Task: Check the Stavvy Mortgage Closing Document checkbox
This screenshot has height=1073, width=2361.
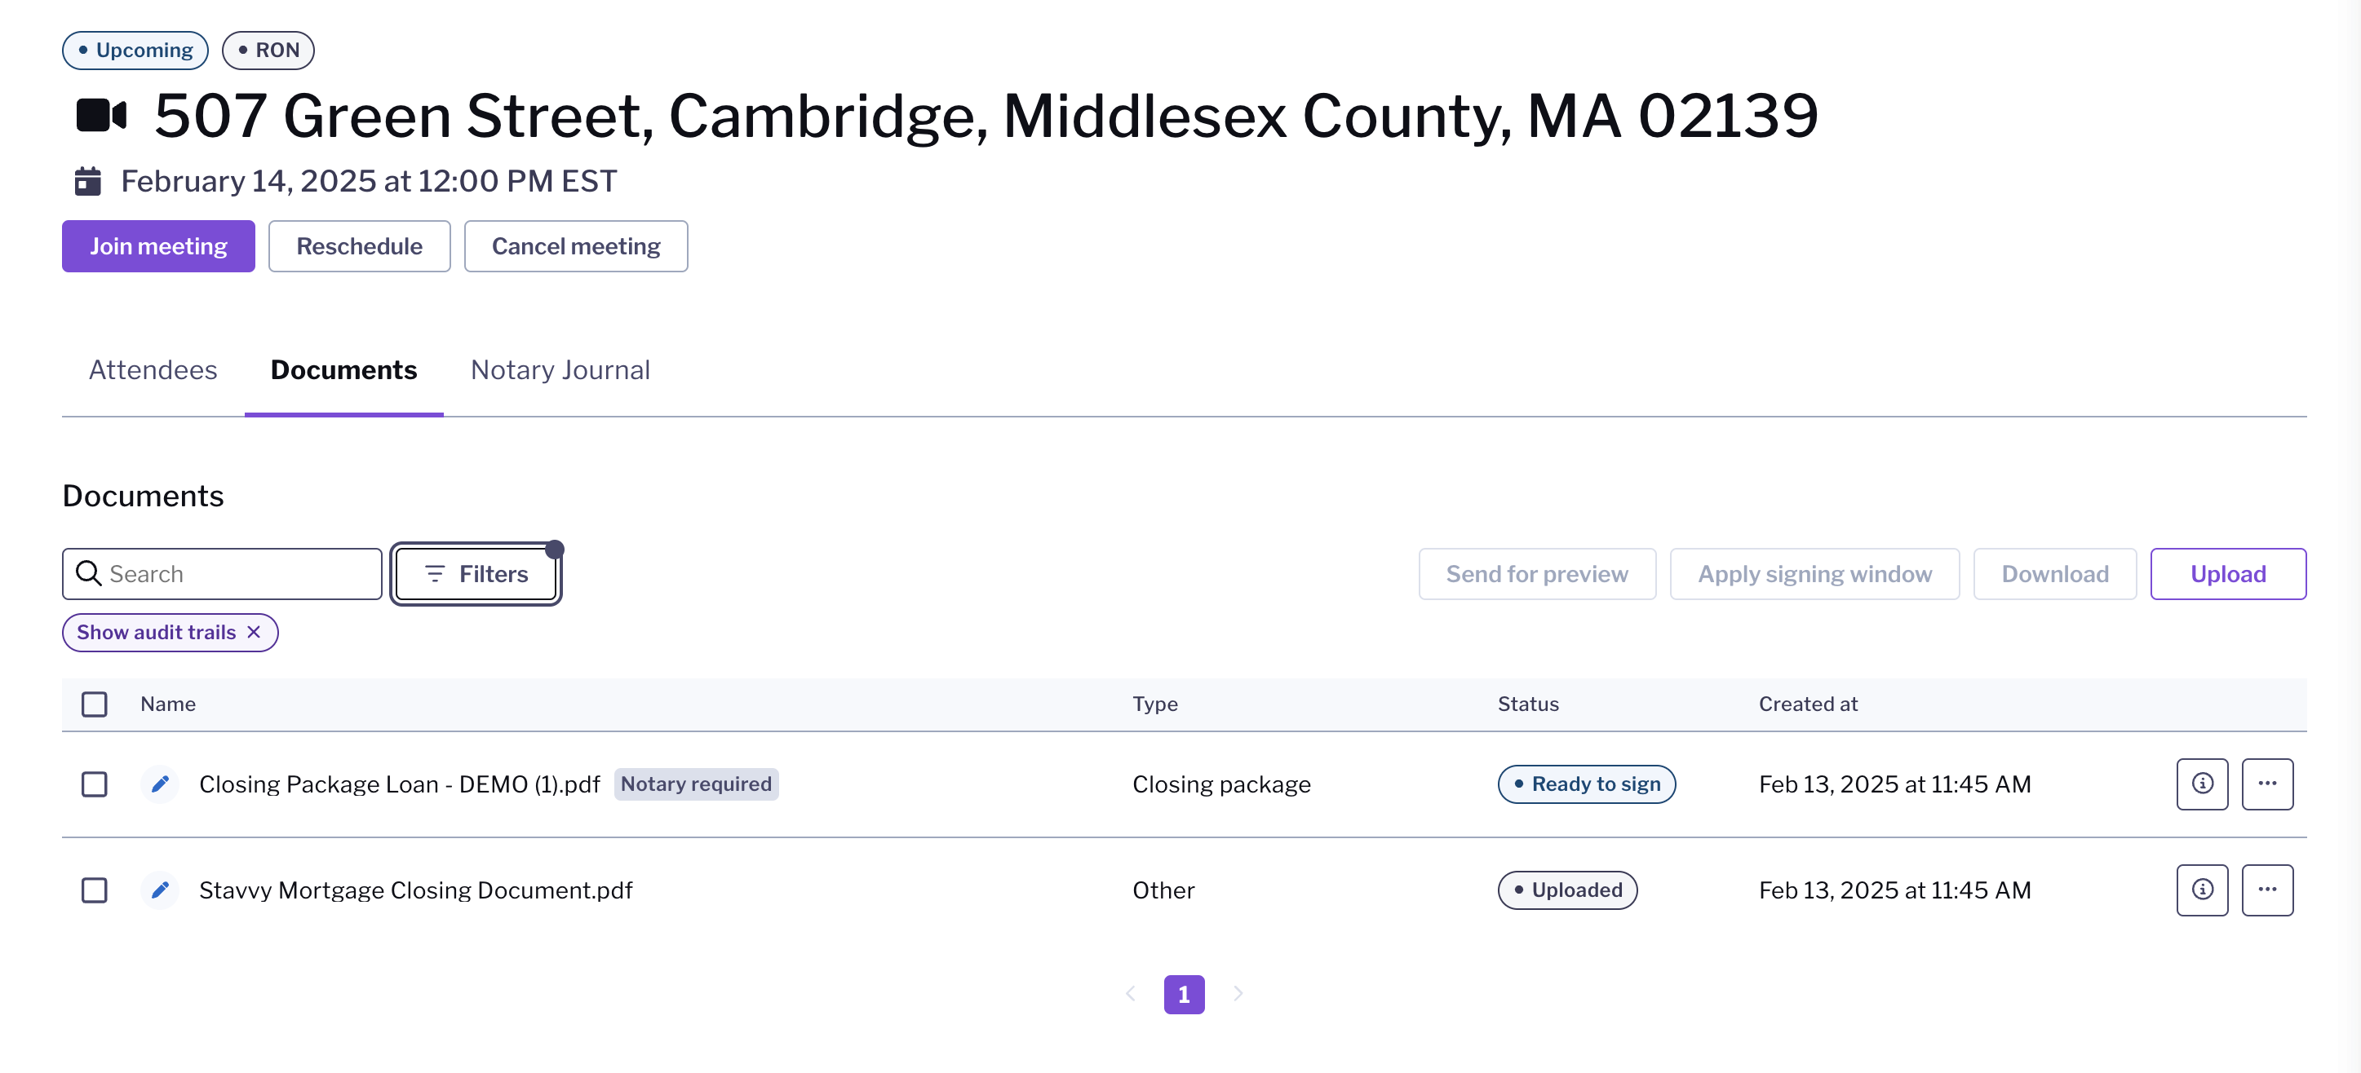Action: (95, 890)
